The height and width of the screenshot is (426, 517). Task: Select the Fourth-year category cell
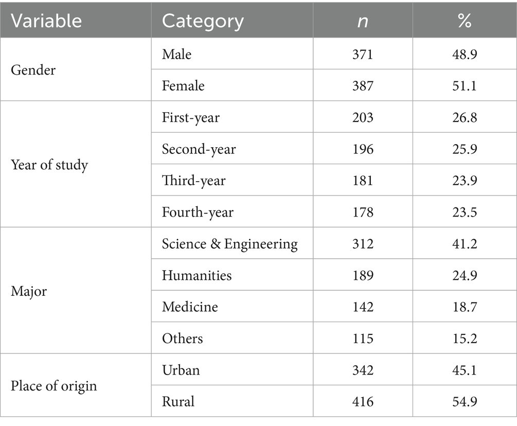(197, 212)
